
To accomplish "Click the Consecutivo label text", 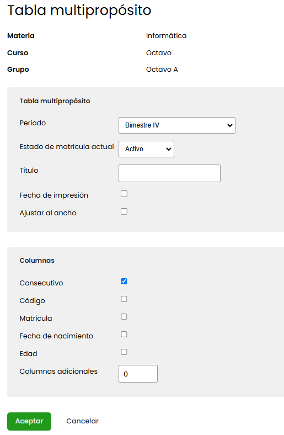I will click(x=41, y=283).
